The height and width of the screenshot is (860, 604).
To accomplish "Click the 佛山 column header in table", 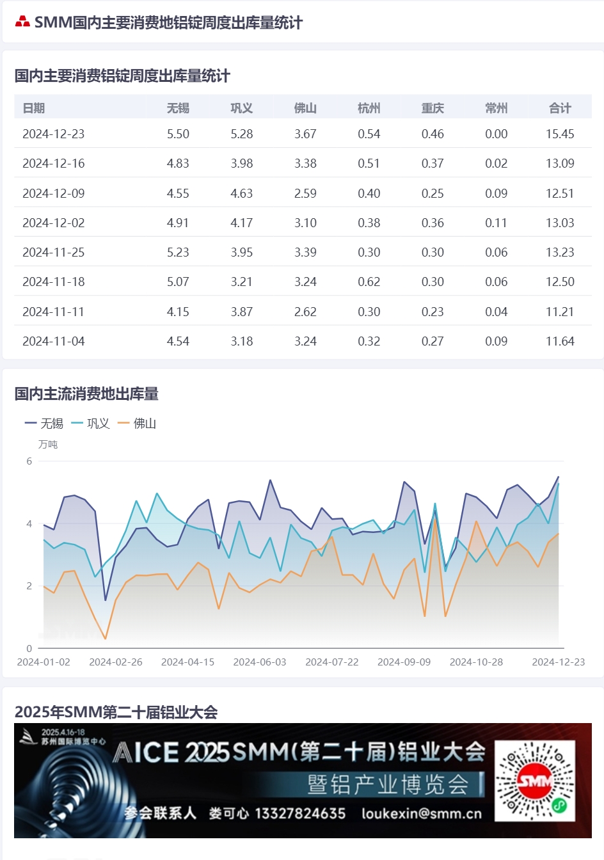I will (305, 108).
